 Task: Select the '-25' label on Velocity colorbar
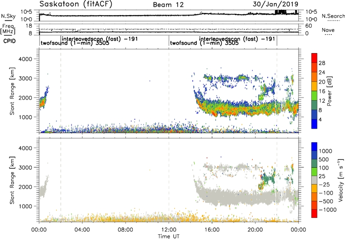click(324, 184)
